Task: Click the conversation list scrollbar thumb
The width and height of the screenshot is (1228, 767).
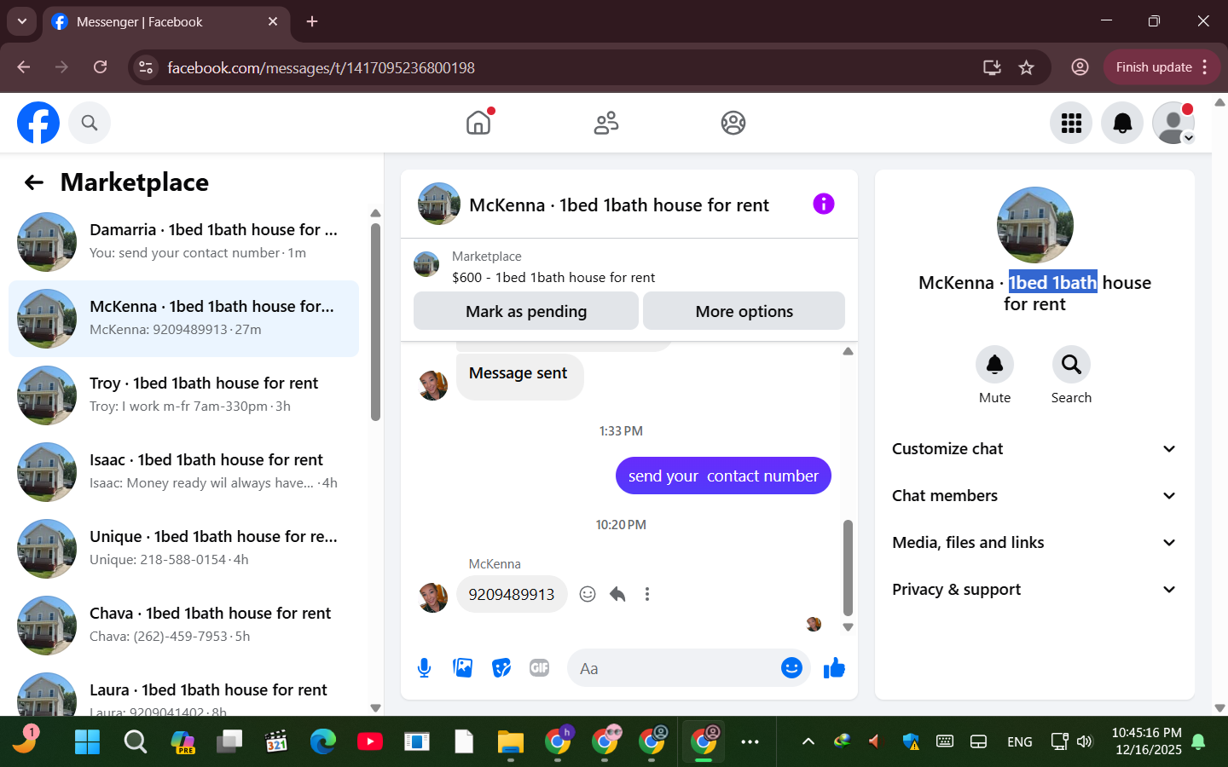Action: pyautogui.click(x=375, y=322)
